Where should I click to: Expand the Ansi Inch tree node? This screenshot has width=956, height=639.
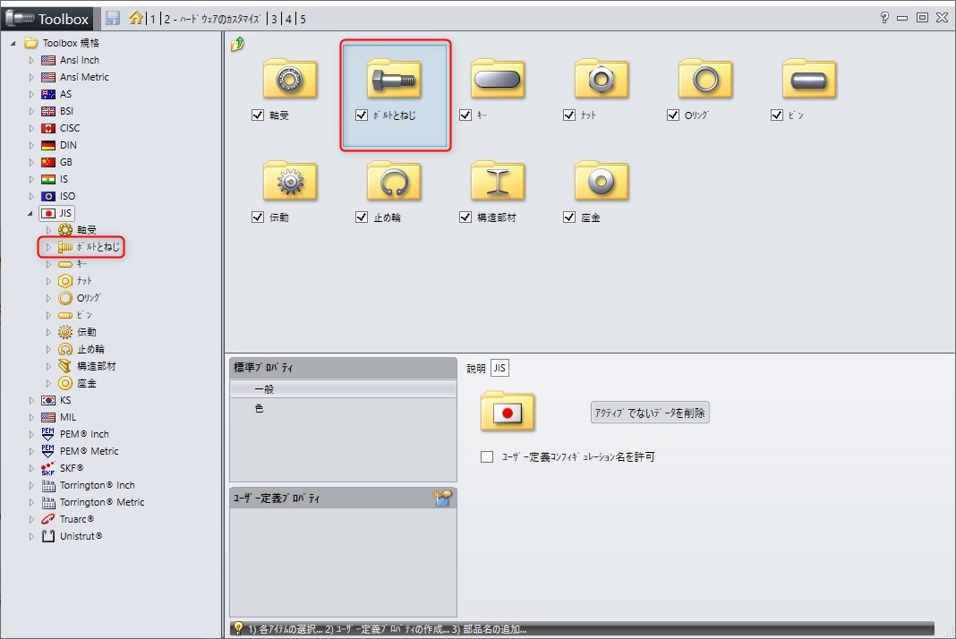coord(32,60)
